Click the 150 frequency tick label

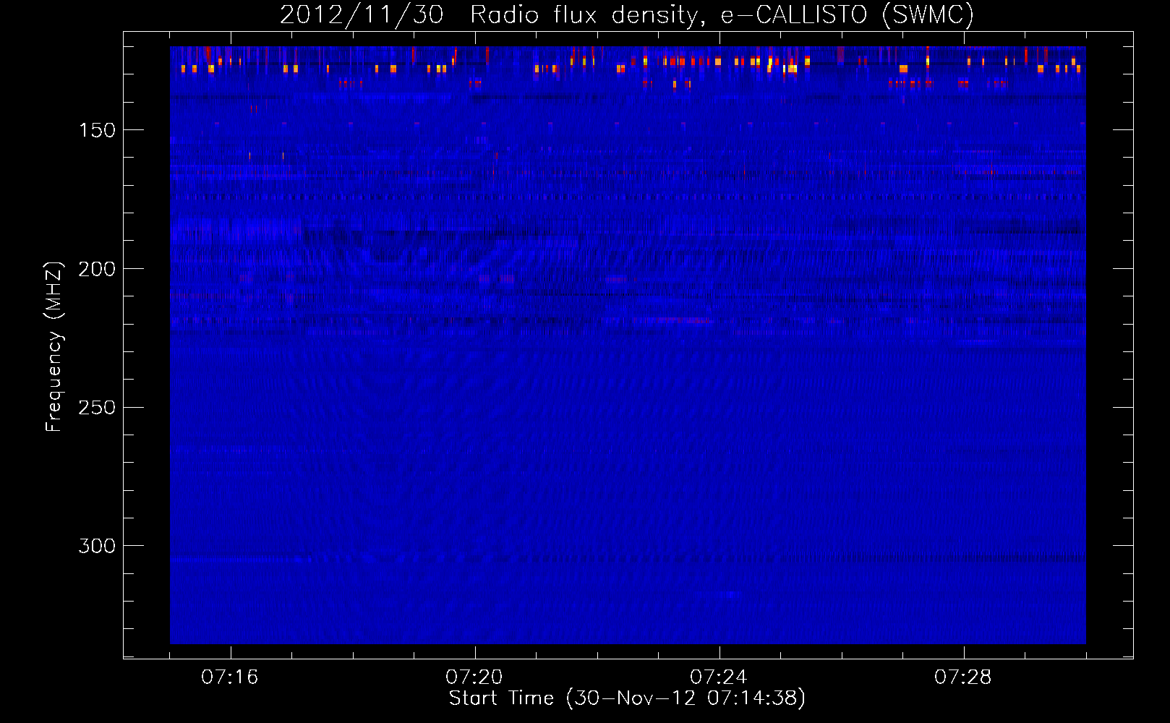click(97, 130)
